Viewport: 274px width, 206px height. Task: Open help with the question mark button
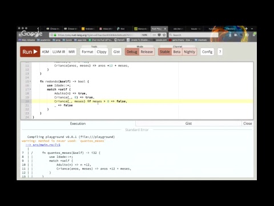220,51
